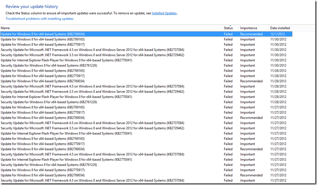This screenshot has height=185, width=317.
Task: Highlight the .NET Framework 3.5 KB2729462 row dated 11/28/2012
Action: click(x=146, y=92)
